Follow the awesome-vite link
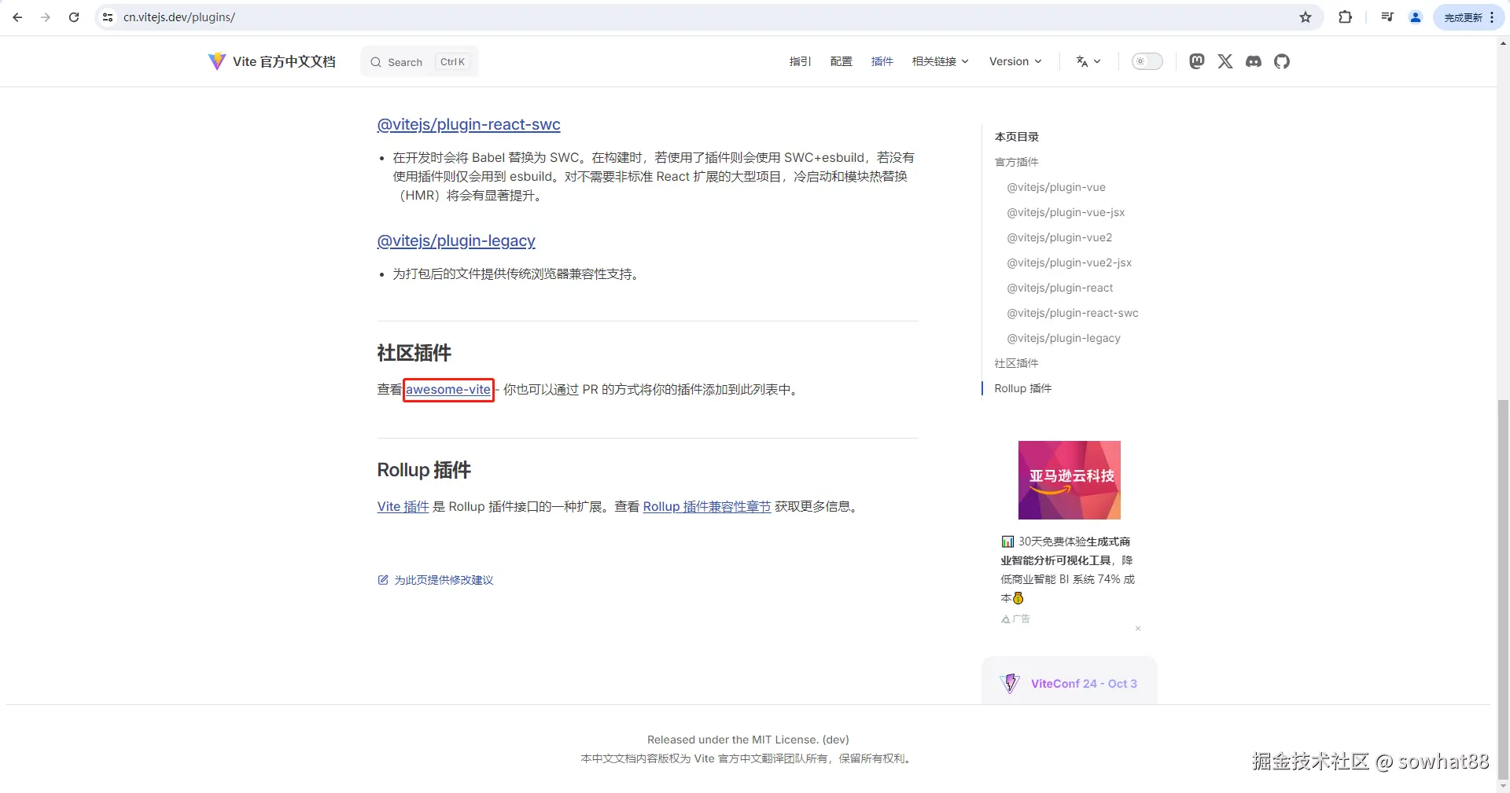 coord(448,390)
